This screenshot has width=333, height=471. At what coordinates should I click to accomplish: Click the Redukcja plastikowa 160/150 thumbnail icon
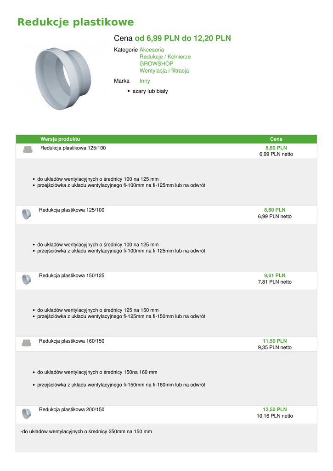27,343
